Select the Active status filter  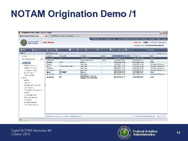[x=27, y=83]
